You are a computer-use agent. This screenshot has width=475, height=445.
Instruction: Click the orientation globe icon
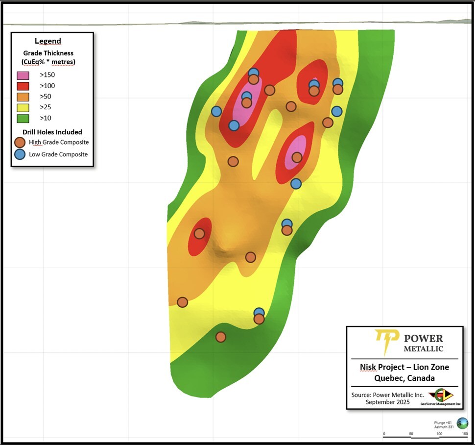(x=462, y=423)
